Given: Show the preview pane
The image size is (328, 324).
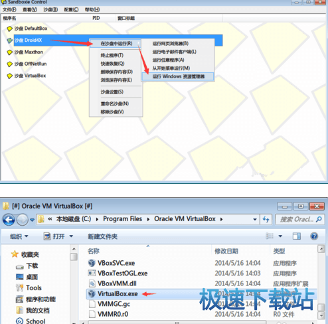Looking at the screenshot, I should coord(297,236).
